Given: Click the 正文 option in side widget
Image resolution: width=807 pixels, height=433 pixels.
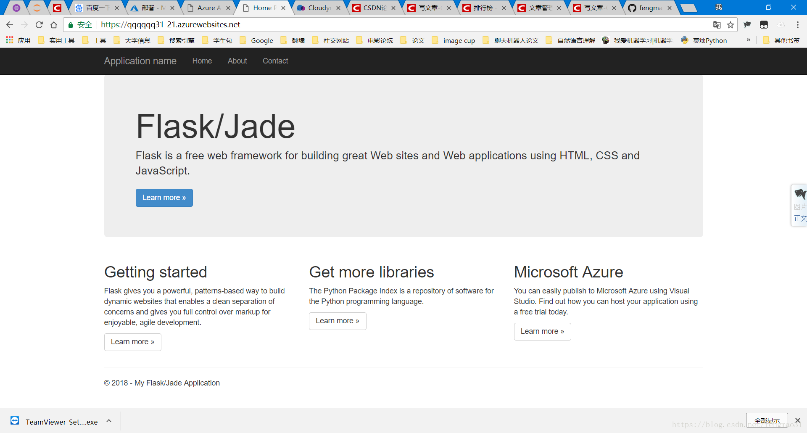Looking at the screenshot, I should click(x=800, y=218).
